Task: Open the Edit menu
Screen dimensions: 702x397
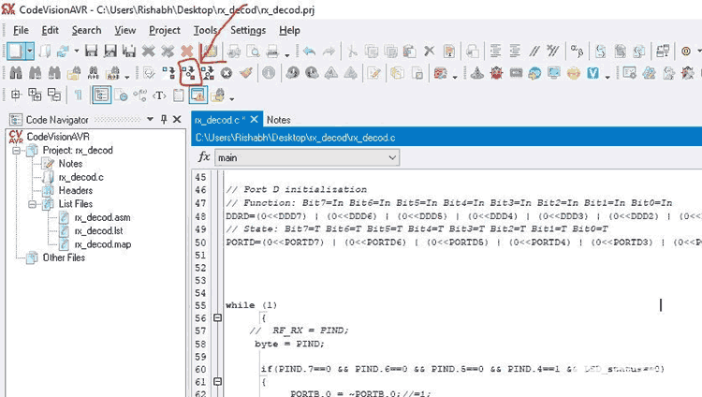Action: pyautogui.click(x=51, y=31)
